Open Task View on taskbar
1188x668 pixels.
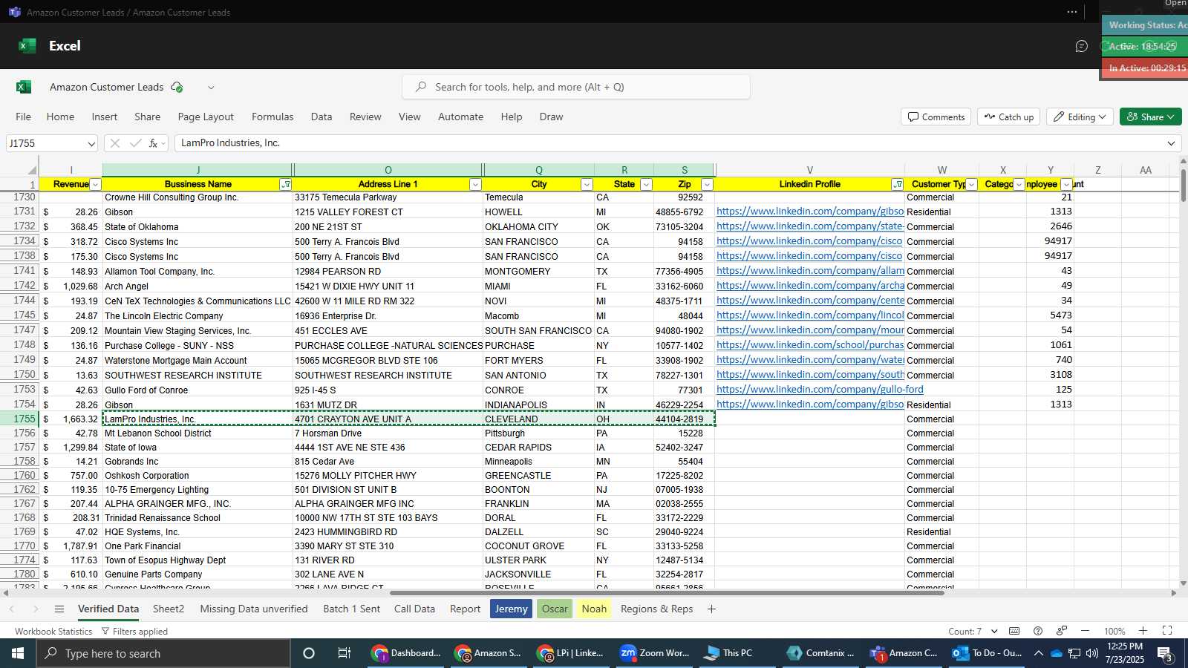click(x=344, y=653)
